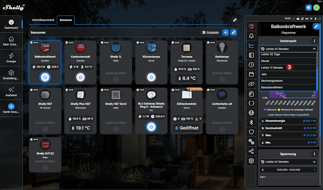
Task: Go to previous Spannung date range
Action: click(x=262, y=170)
